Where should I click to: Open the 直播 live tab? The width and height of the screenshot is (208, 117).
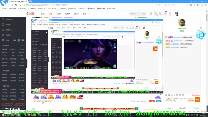(50, 14)
